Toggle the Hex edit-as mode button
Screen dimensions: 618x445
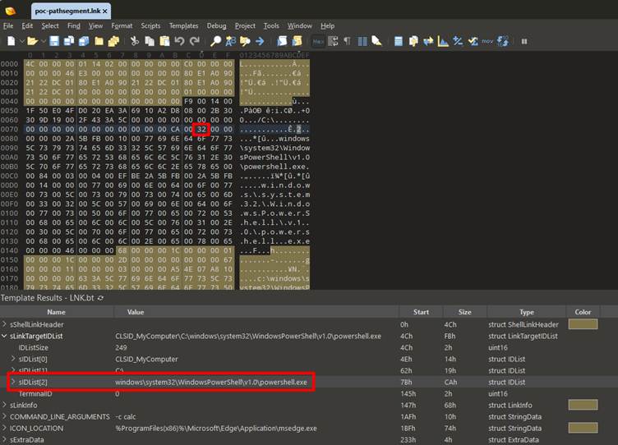[x=319, y=41]
